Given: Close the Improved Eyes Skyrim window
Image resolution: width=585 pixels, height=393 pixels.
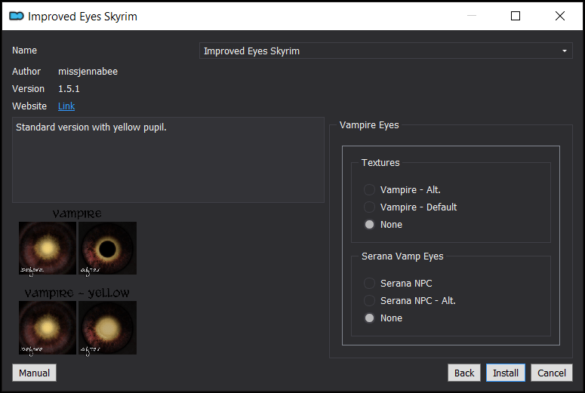Looking at the screenshot, I should (560, 16).
